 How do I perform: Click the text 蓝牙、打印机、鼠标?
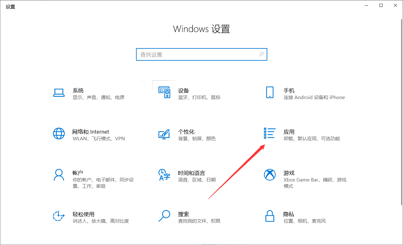[199, 97]
